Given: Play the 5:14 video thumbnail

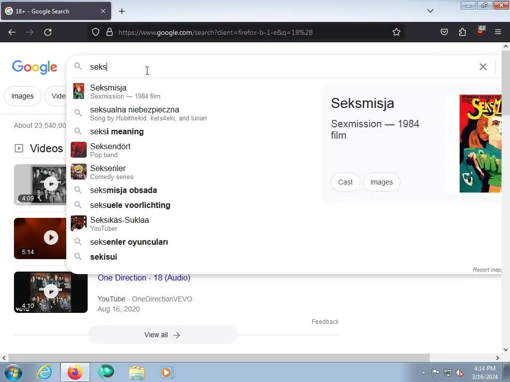Looking at the screenshot, I should (x=40, y=238).
